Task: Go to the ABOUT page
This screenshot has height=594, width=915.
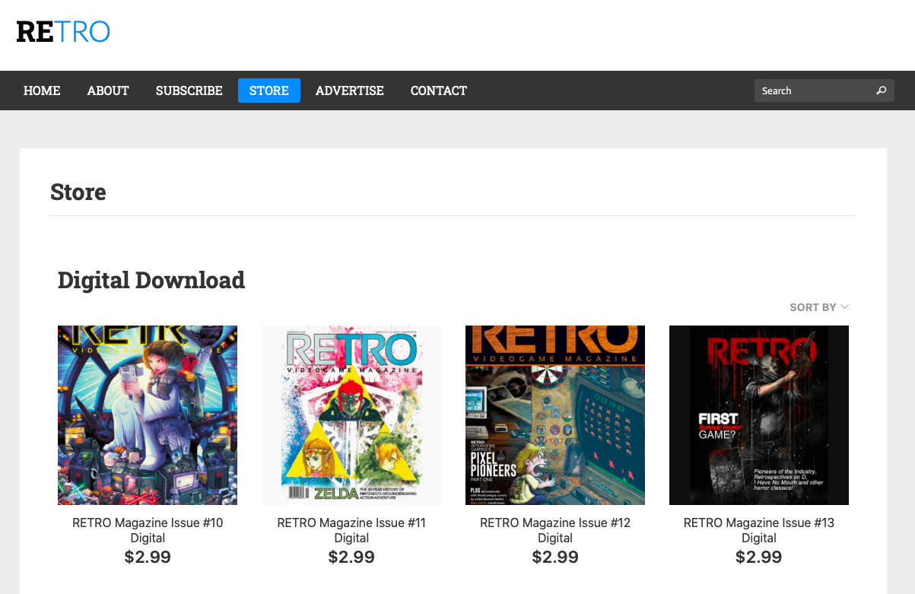Action: point(108,91)
